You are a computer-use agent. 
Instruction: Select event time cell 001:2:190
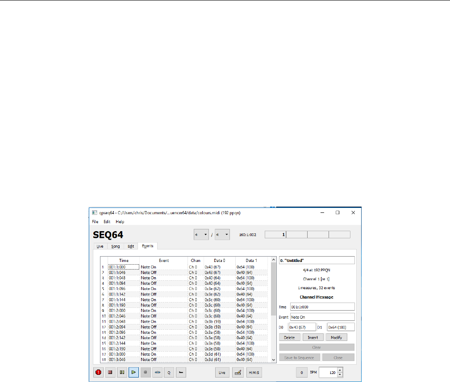tap(124, 349)
